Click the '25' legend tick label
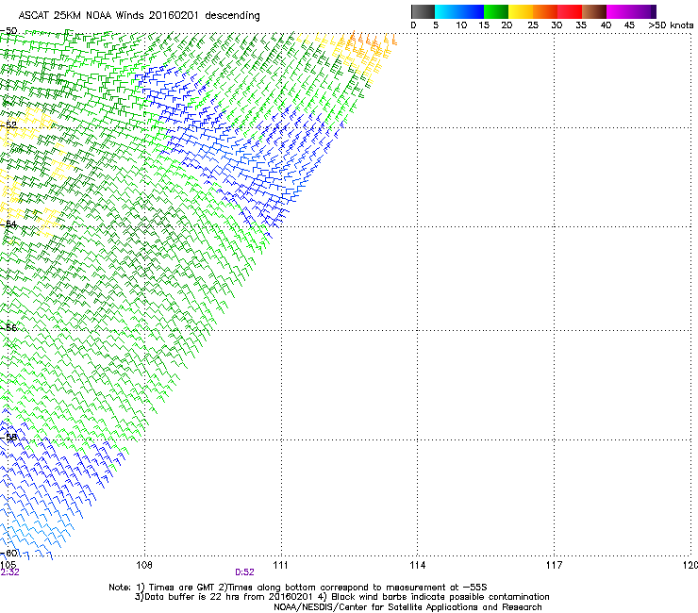698x613 pixels. 533,25
